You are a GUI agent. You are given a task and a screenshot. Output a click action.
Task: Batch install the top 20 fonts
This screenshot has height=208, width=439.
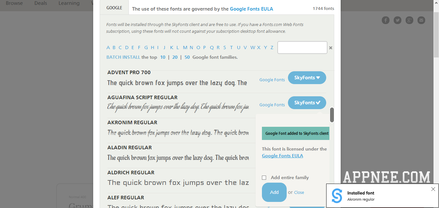175,57
